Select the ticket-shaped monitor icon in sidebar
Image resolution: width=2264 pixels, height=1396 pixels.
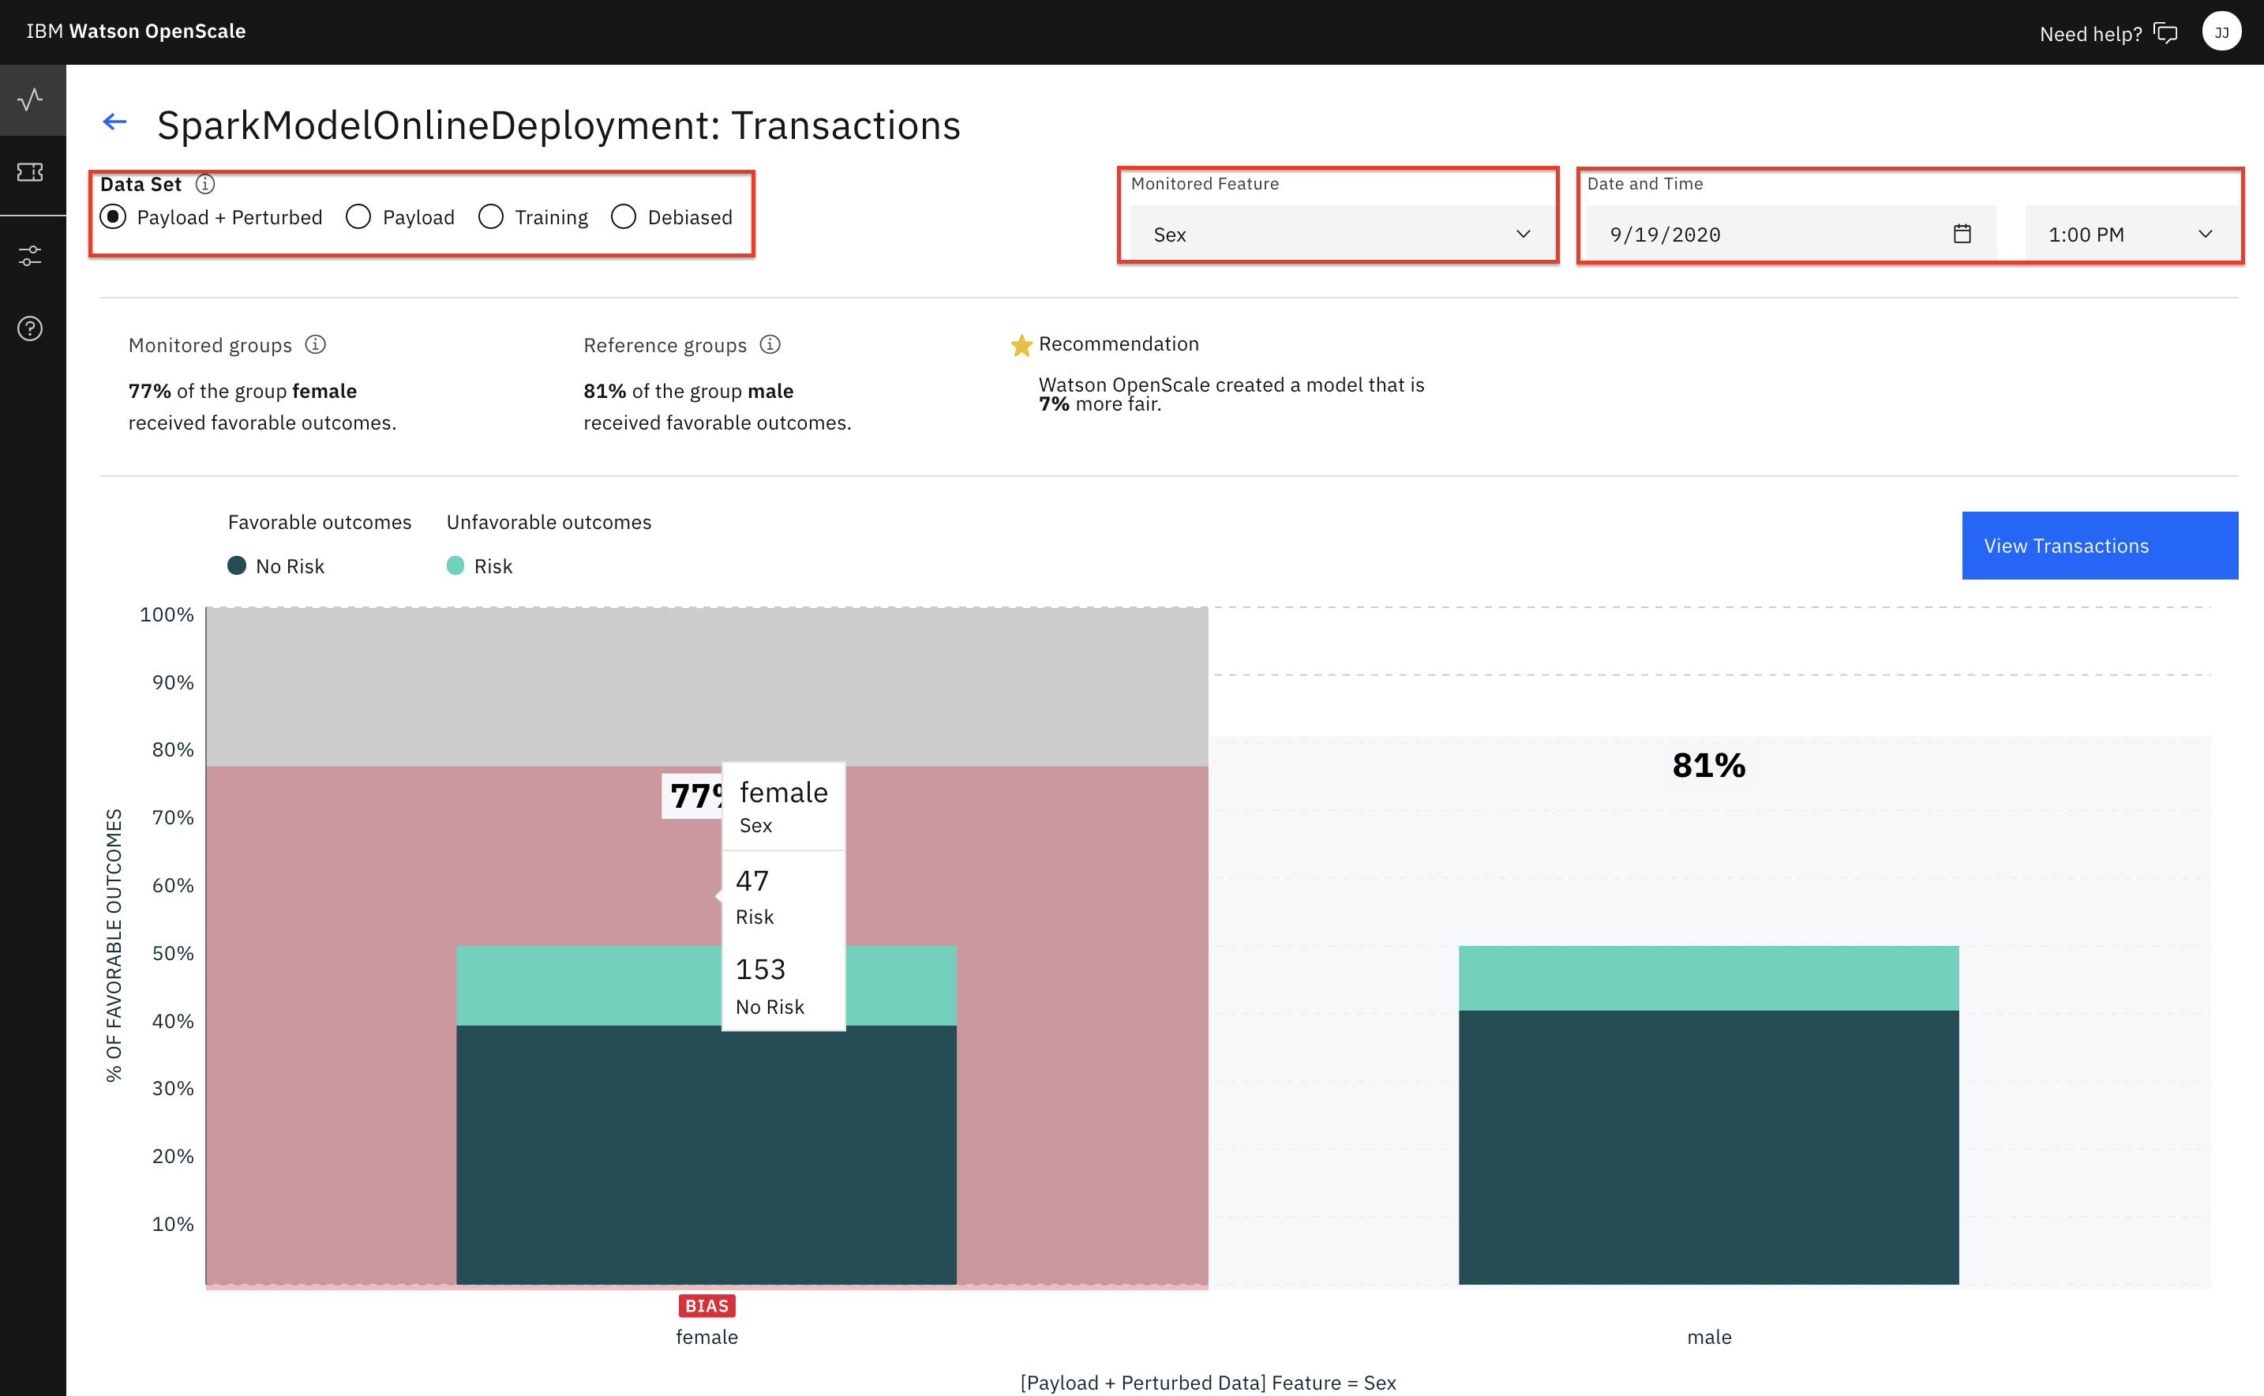[x=31, y=171]
